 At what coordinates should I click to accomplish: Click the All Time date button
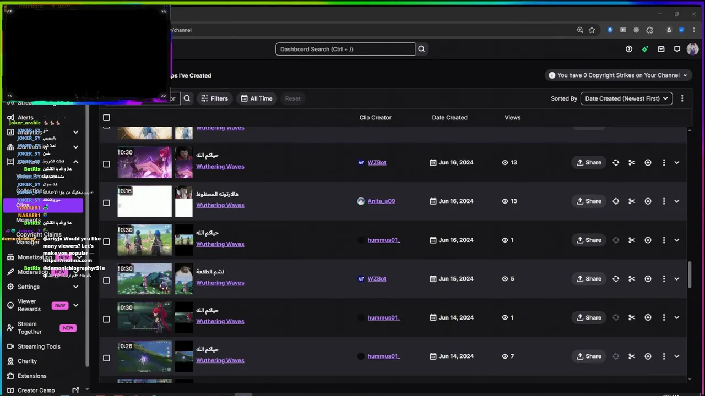coord(256,98)
